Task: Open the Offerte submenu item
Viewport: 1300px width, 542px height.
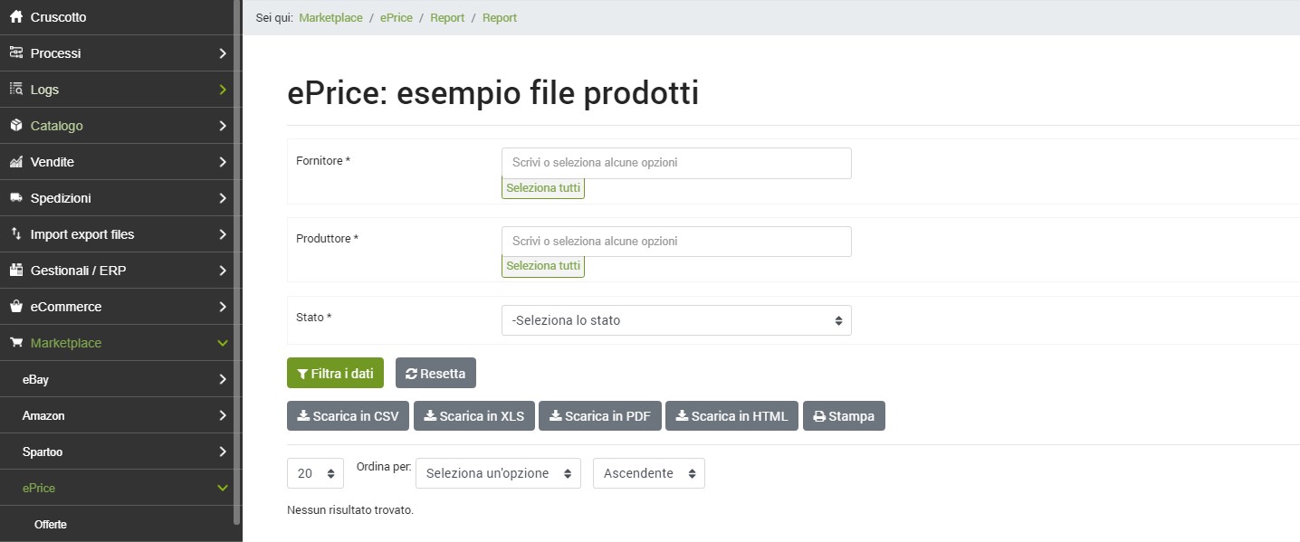Action: tap(51, 524)
